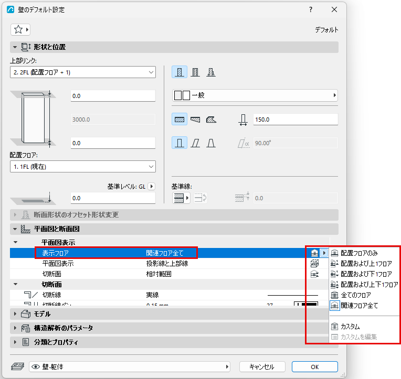Click the OK button
401x379 pixels.
coord(314,367)
